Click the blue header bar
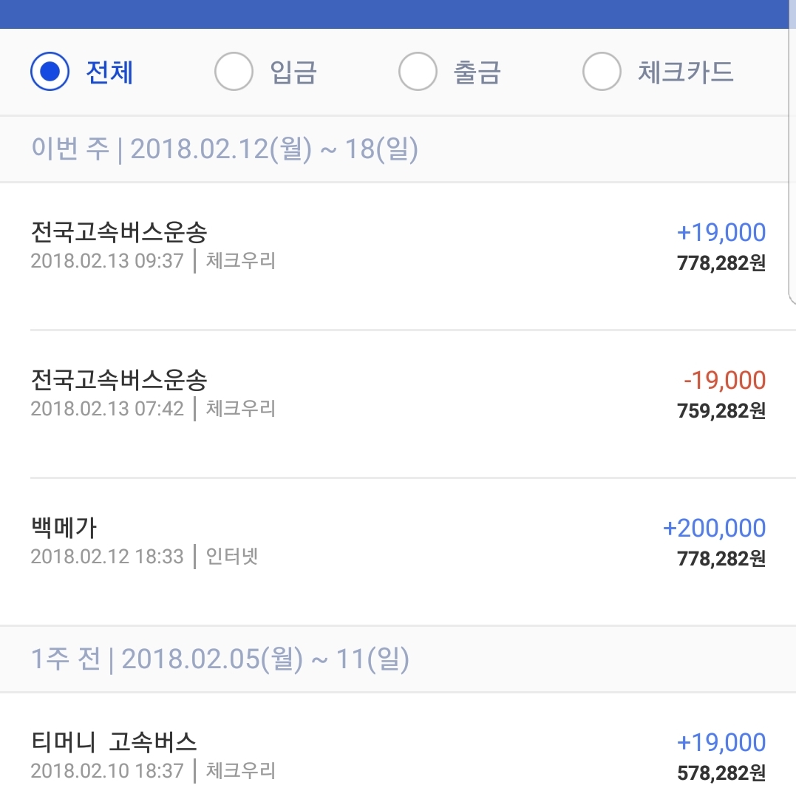 tap(398, 13)
